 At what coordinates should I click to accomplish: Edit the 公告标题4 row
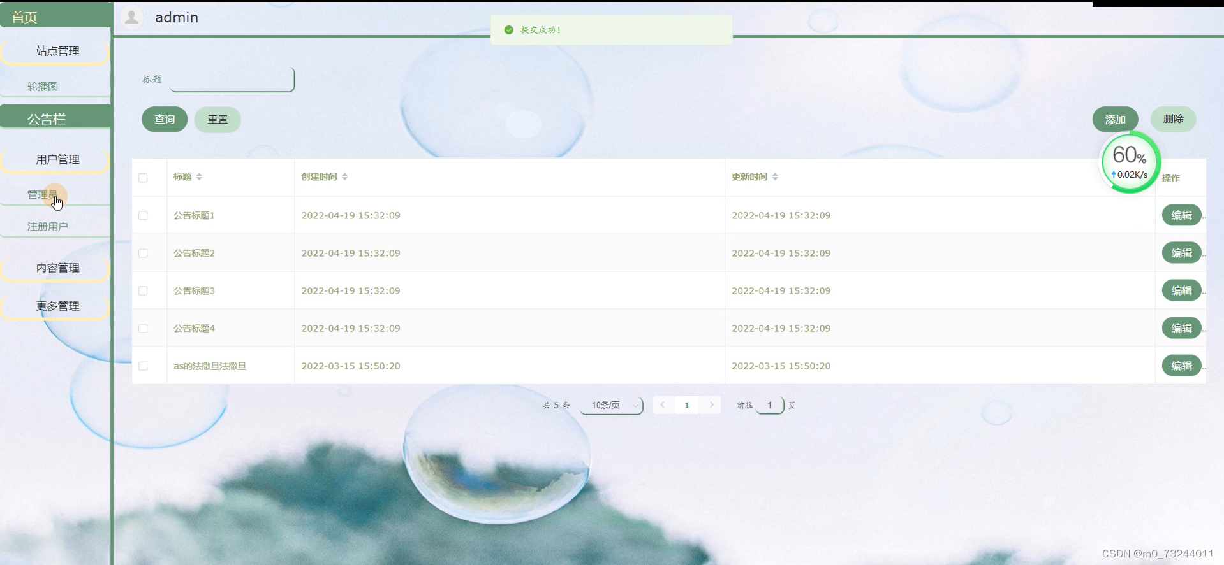coord(1181,328)
